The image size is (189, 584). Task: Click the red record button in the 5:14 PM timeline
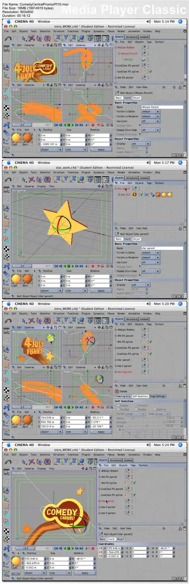point(93,125)
